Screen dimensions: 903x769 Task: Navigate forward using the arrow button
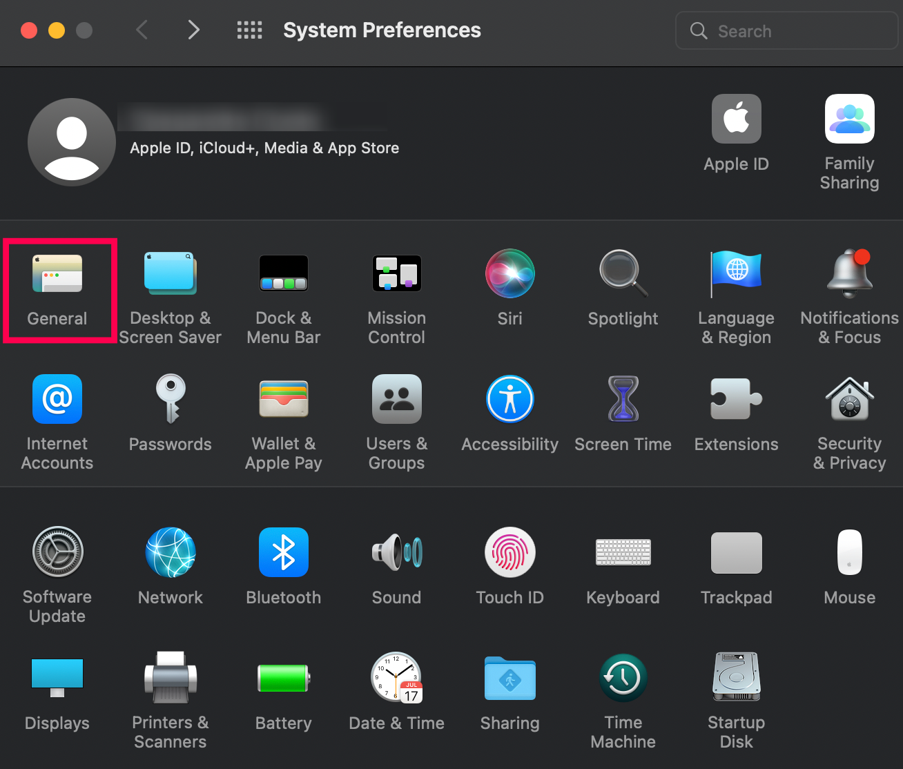(x=193, y=30)
